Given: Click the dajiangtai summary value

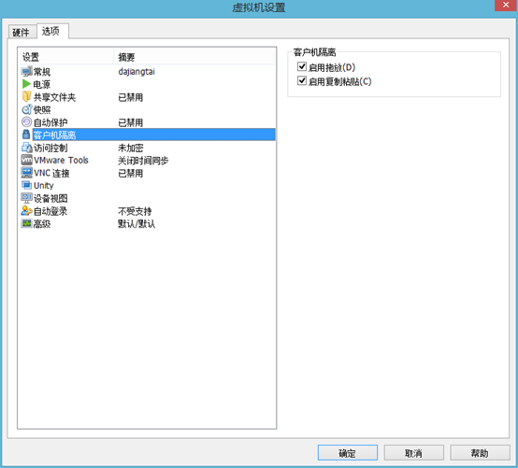Looking at the screenshot, I should 137,72.
